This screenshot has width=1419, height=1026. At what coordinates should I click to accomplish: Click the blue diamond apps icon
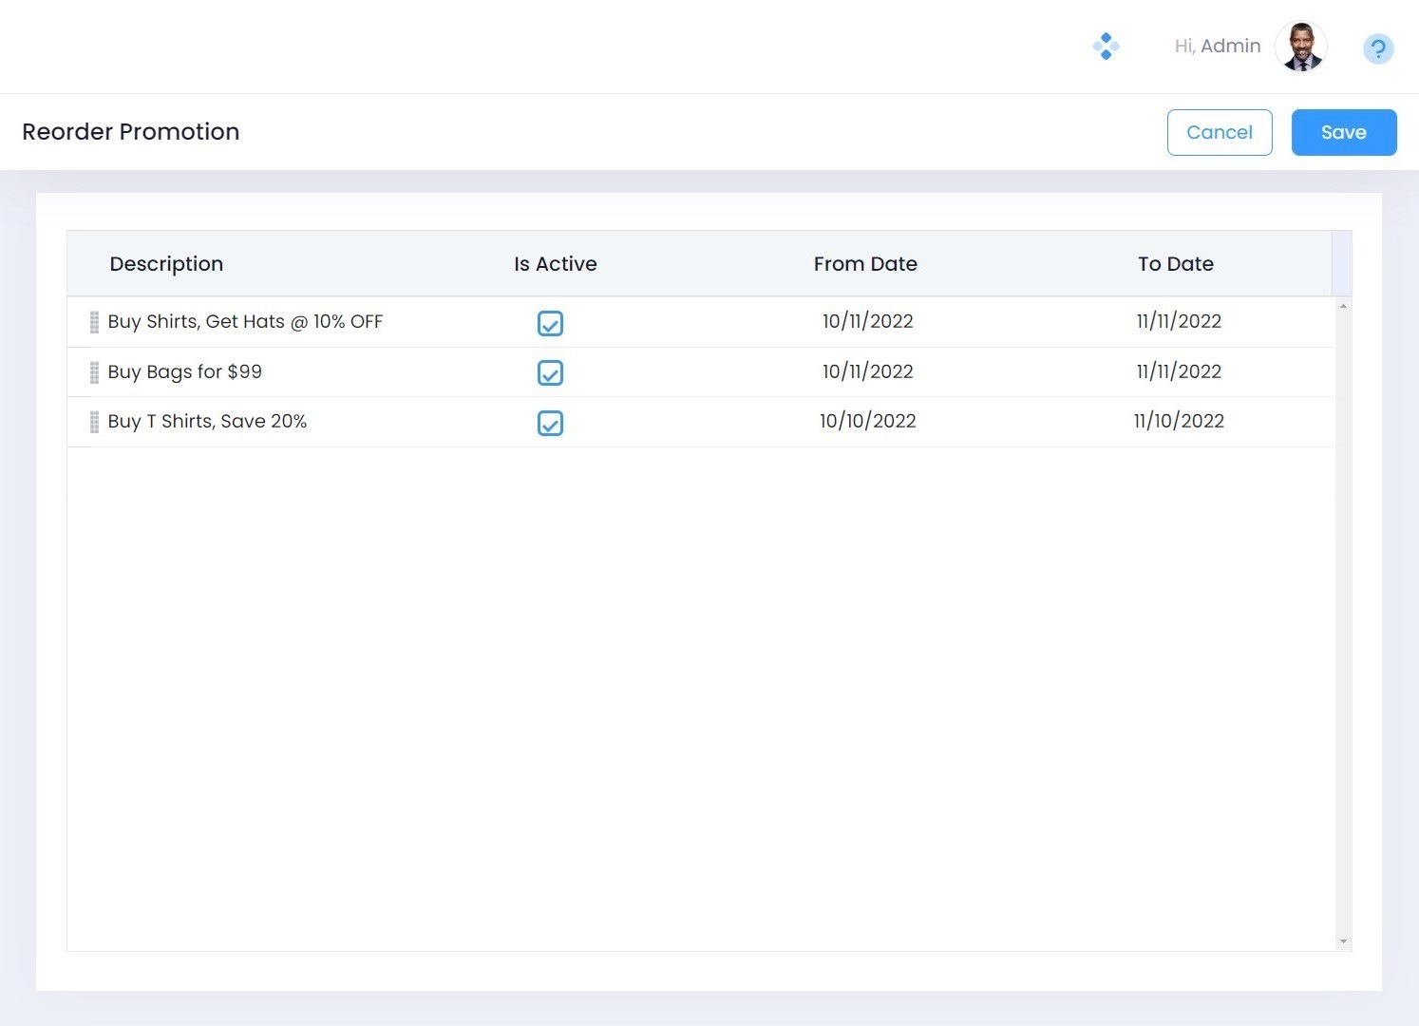pos(1106,46)
